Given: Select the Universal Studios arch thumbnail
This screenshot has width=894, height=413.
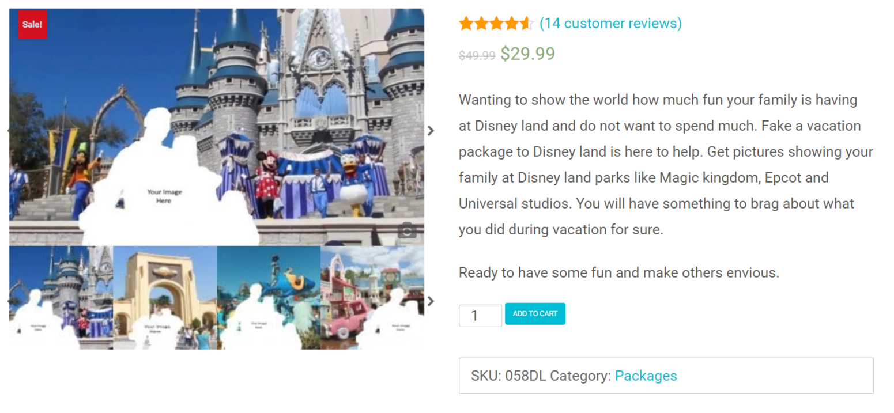Looking at the screenshot, I should [165, 298].
